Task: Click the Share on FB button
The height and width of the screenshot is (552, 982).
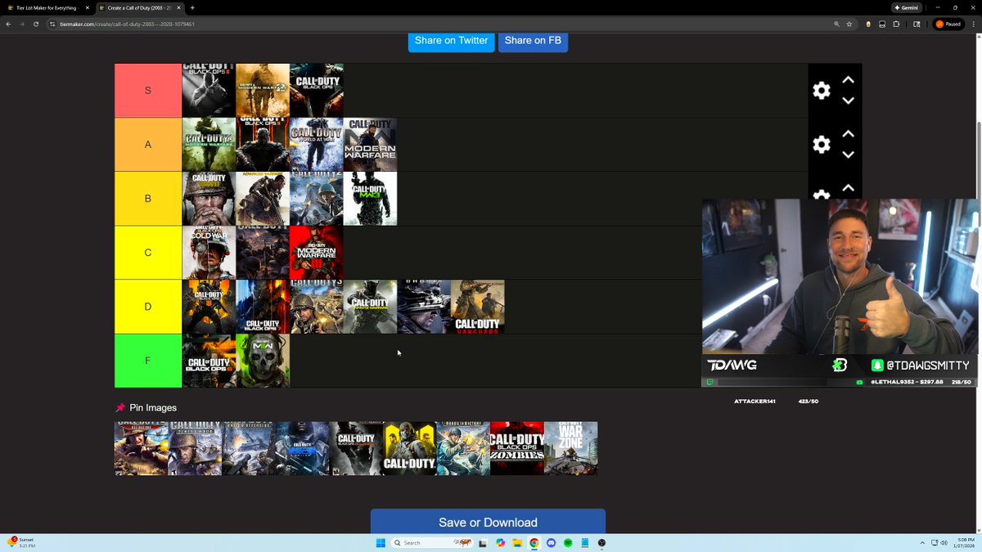Action: click(x=533, y=41)
